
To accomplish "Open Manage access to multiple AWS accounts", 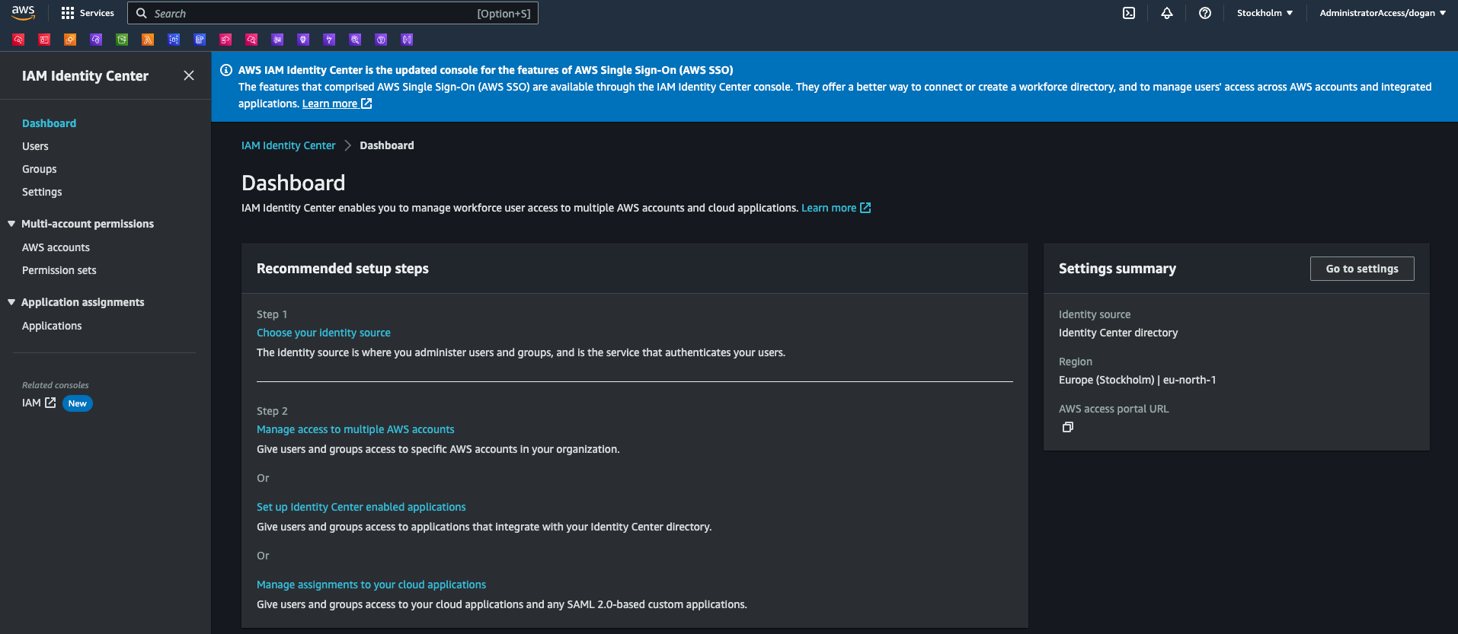I will click(356, 429).
